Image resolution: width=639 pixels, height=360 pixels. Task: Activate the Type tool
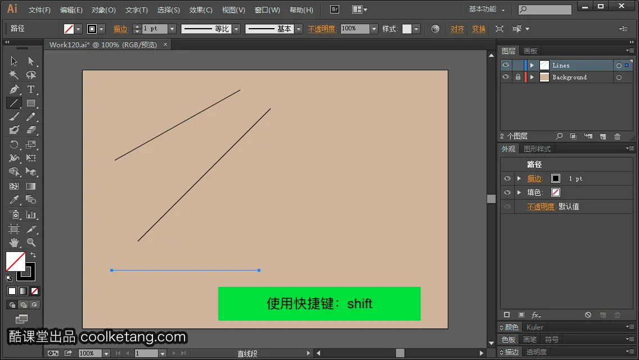31,89
